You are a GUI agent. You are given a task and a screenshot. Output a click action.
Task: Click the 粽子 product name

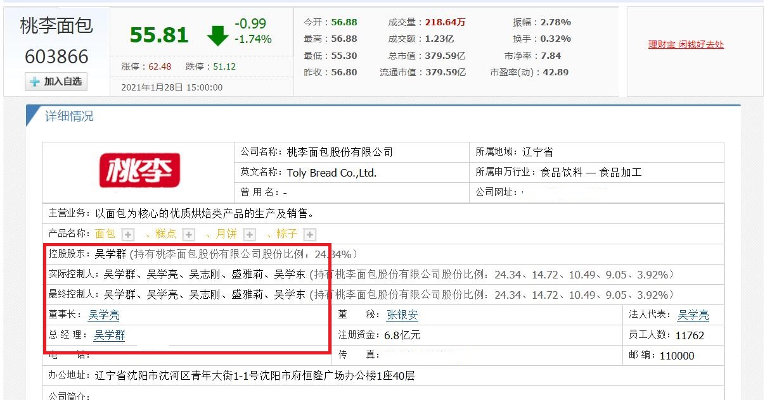[x=287, y=234]
